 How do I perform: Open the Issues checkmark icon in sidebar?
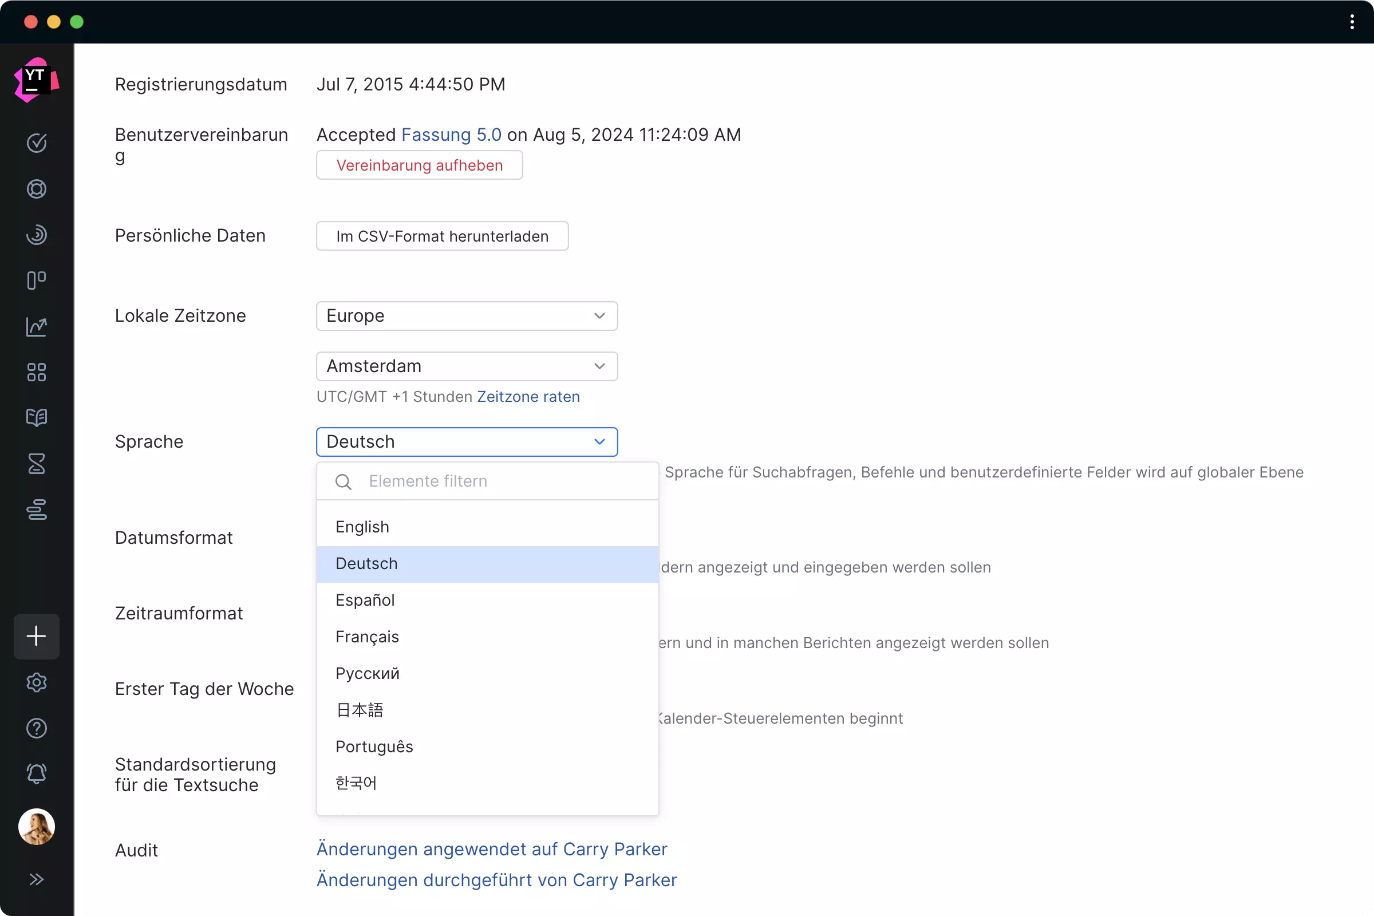(36, 143)
